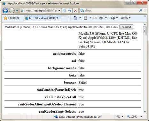Click the red Stop icon
This screenshot has width=149, height=121.
pyautogui.click(x=75, y=11)
